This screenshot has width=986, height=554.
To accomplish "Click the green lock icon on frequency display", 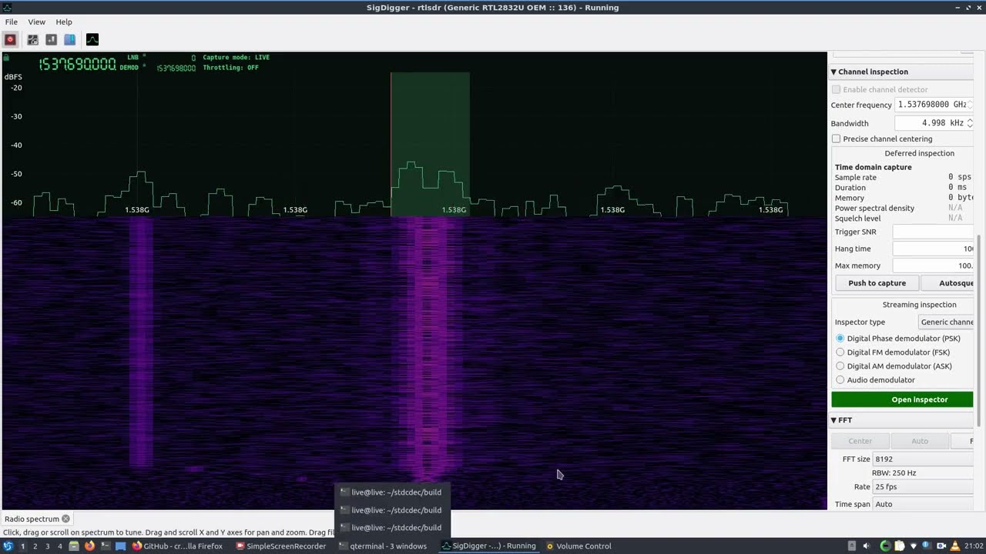I will (6, 58).
